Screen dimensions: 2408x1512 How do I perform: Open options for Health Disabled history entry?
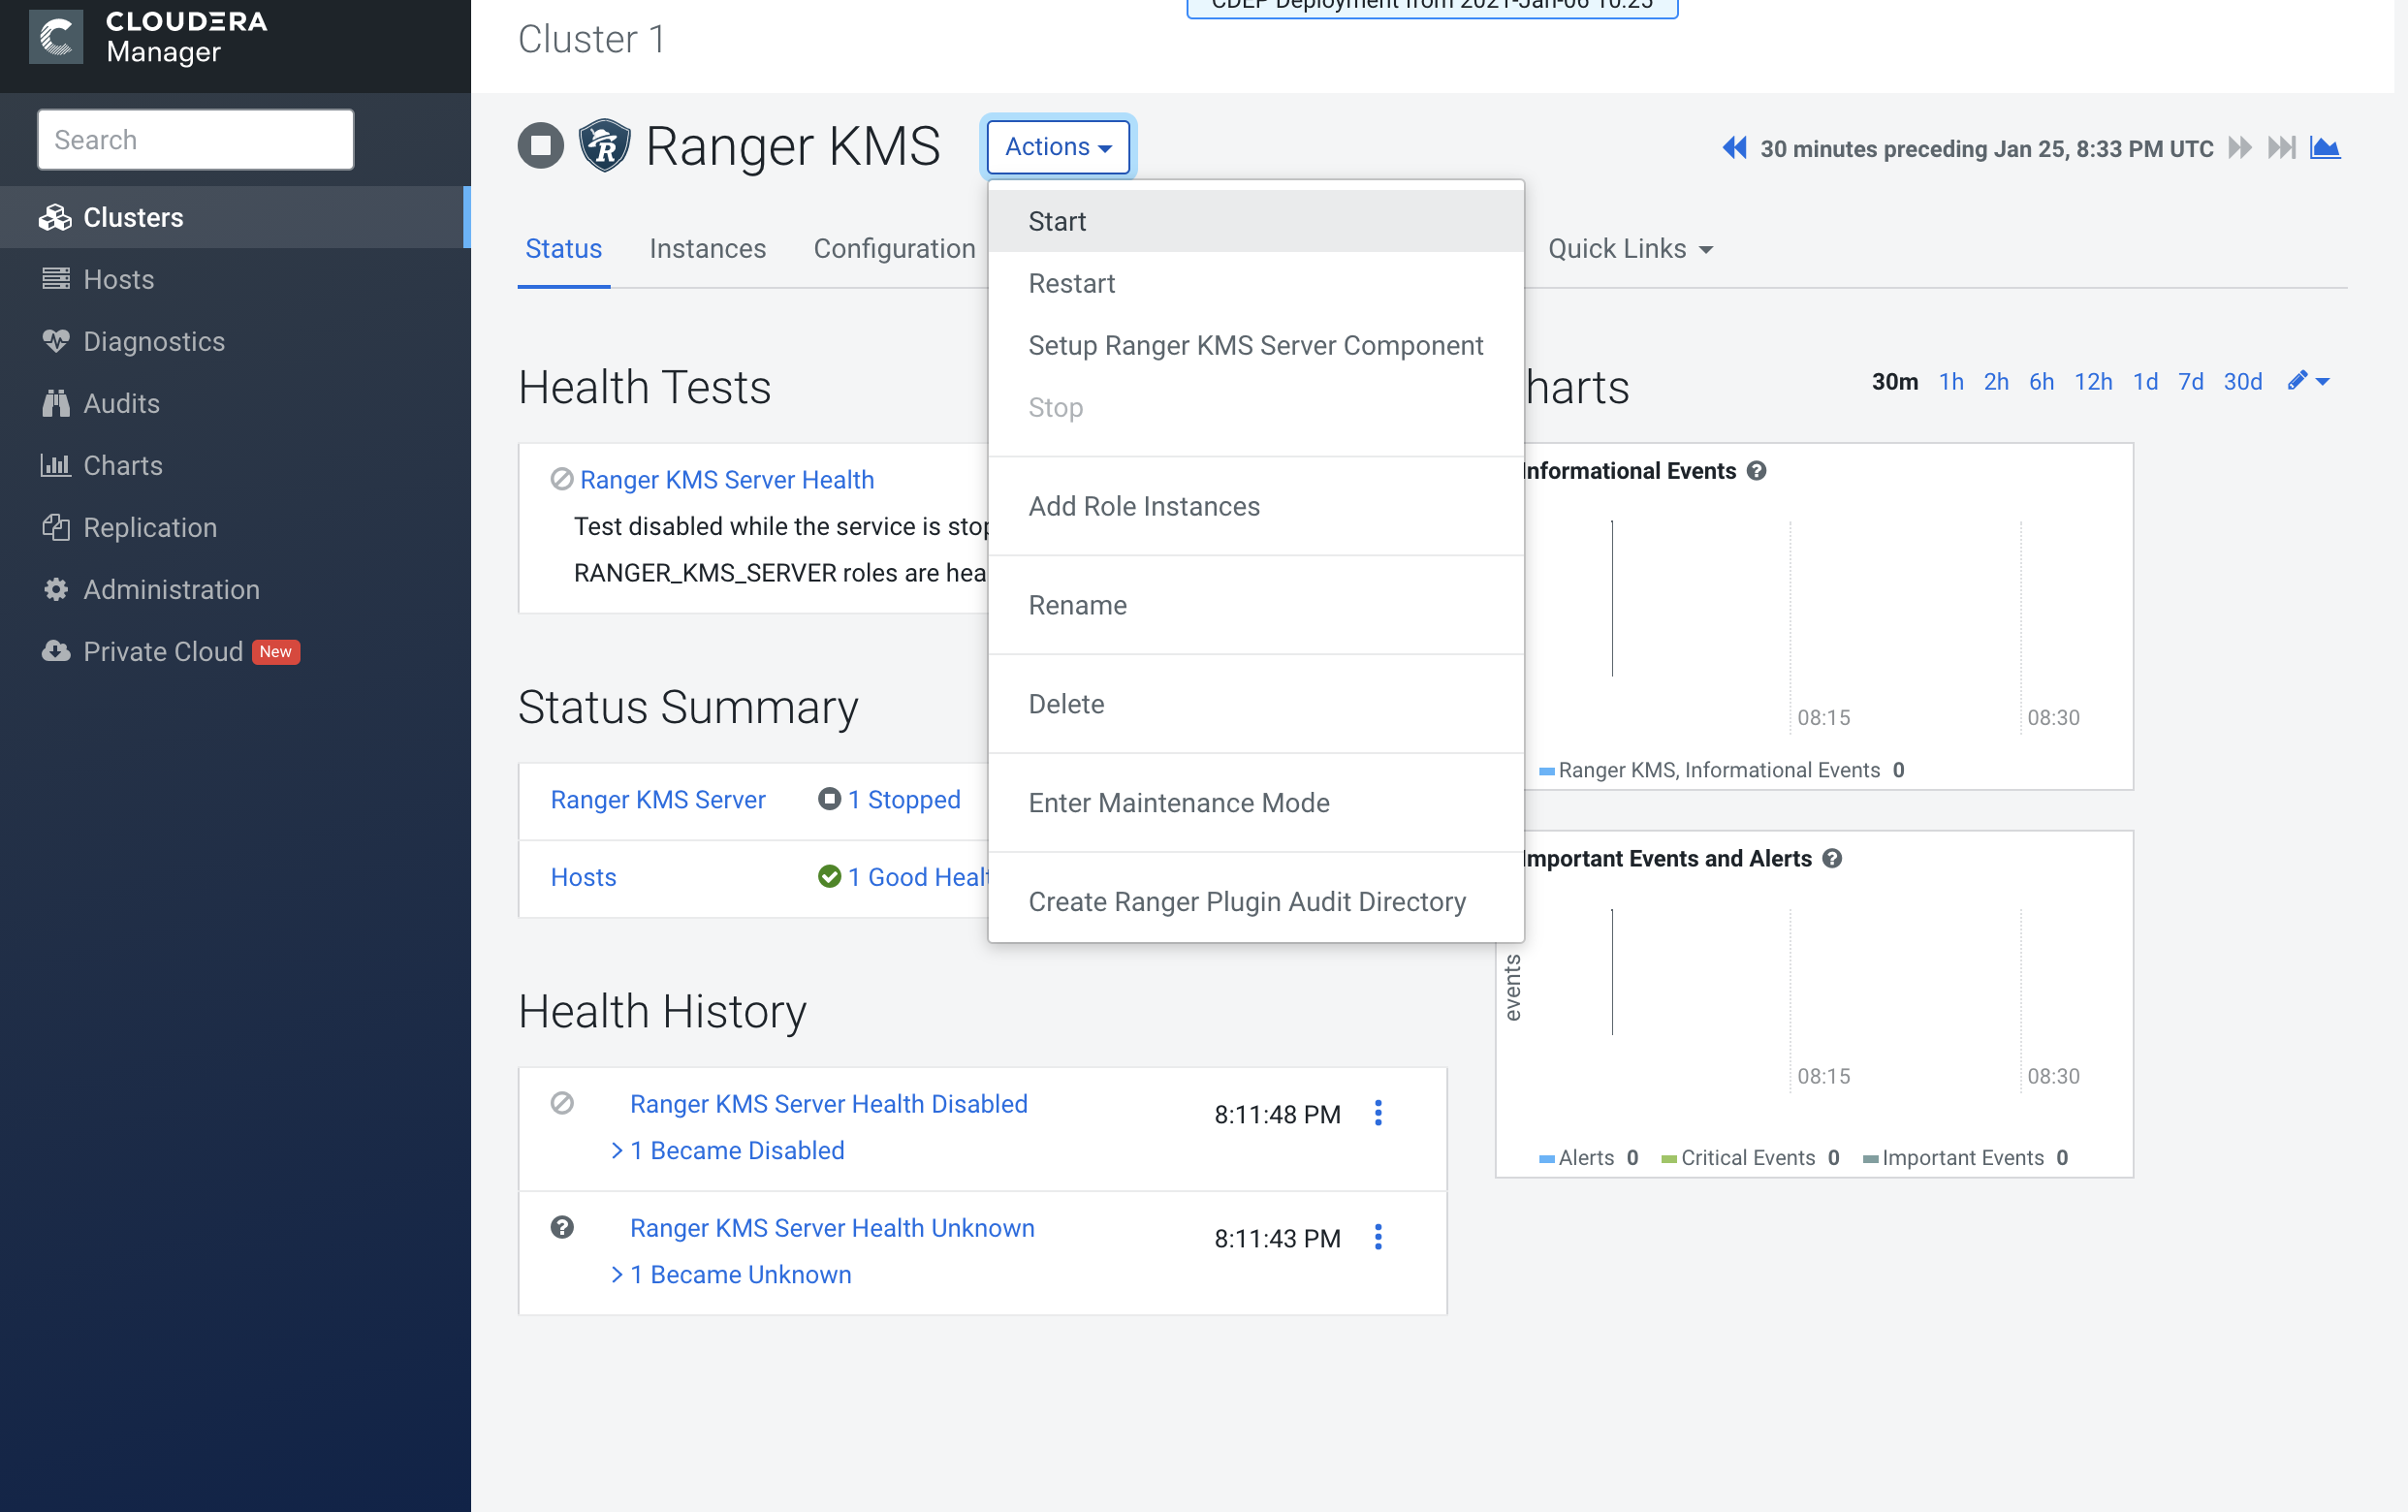pos(1378,1113)
